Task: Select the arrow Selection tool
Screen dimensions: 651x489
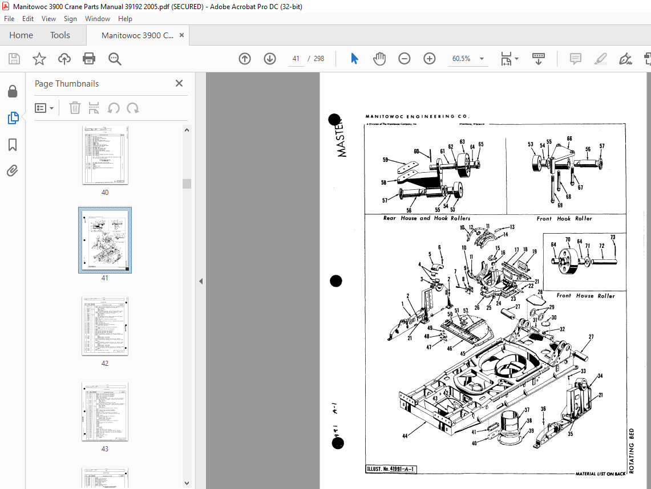Action: pos(354,59)
